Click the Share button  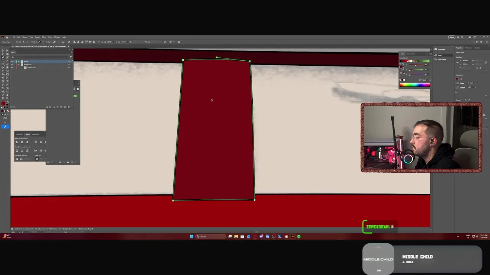[452, 37]
